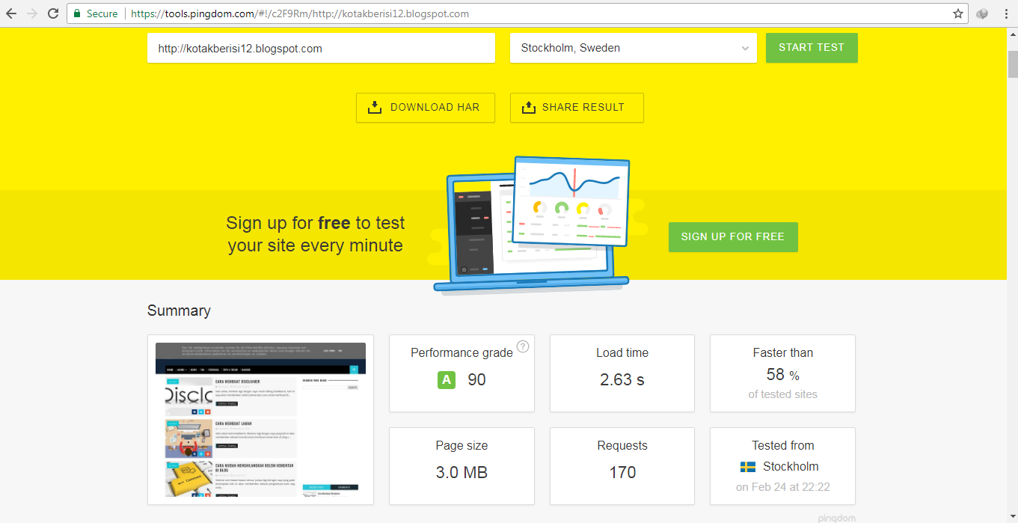Click the scrollbar down arrow
Image resolution: width=1018 pixels, height=523 pixels.
(1012, 517)
